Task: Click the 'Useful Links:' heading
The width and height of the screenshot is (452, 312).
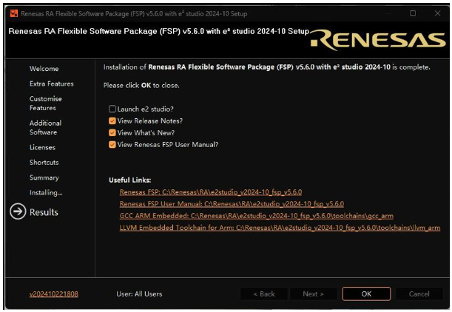Action: (x=130, y=180)
